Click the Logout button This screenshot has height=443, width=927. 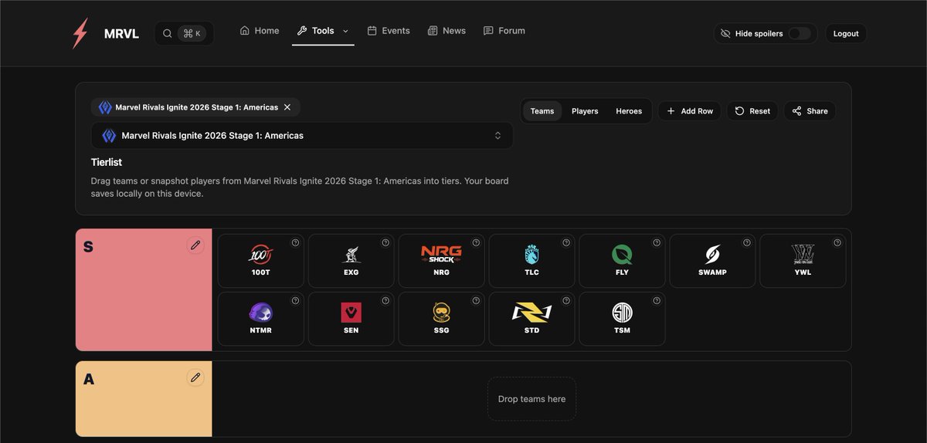tap(846, 33)
